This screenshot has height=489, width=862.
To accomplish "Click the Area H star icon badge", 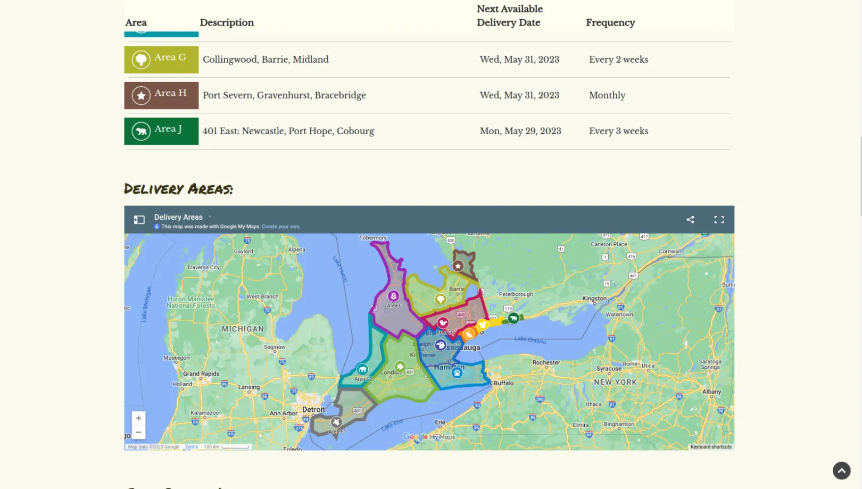I will tap(141, 95).
